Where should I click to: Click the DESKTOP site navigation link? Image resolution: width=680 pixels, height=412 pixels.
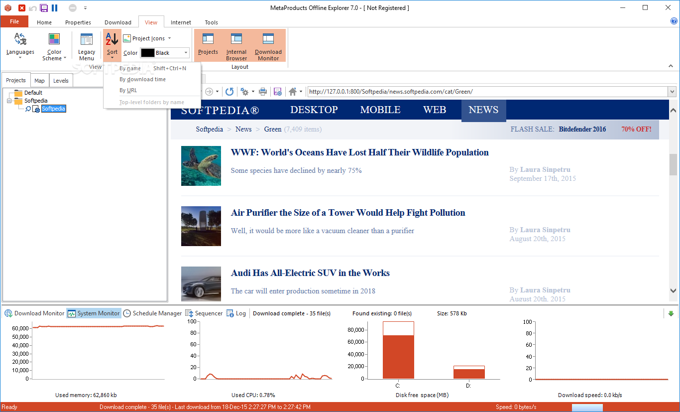pyautogui.click(x=314, y=110)
